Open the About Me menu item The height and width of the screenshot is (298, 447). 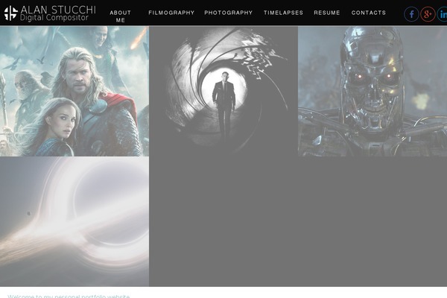(120, 16)
